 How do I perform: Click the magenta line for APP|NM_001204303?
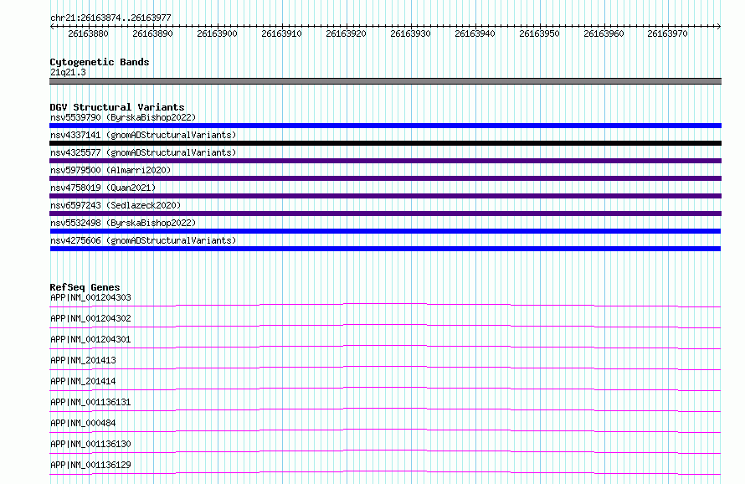tap(385, 305)
